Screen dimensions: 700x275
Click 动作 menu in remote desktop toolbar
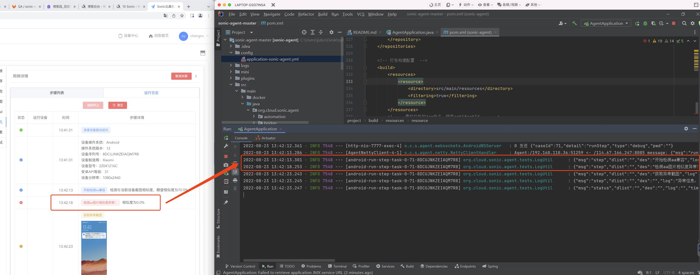coord(466,5)
